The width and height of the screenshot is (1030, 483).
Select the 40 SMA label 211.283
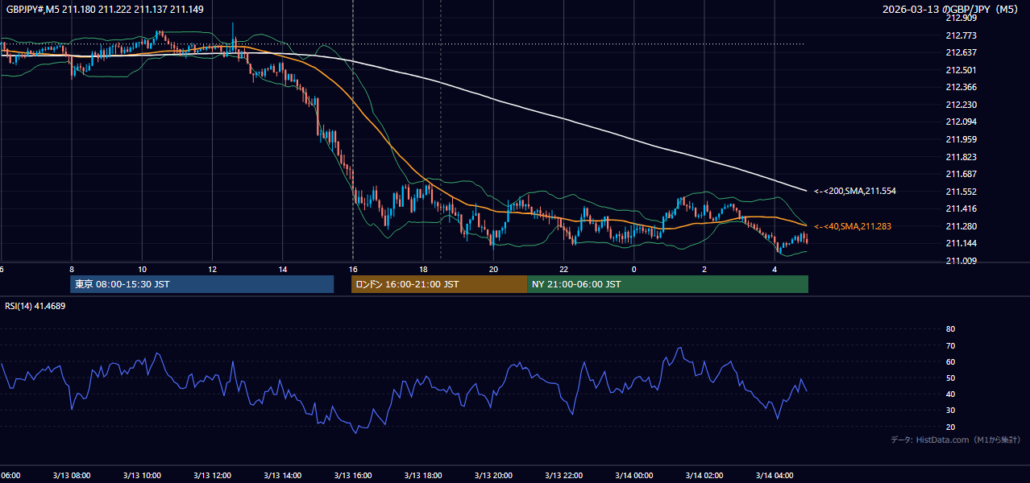coord(853,227)
